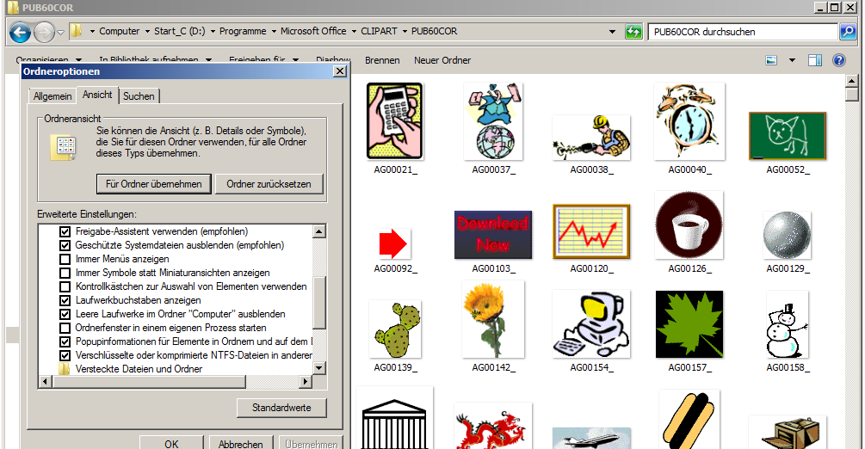Uncheck Laufwerkbuchstaben anzeigen
The width and height of the screenshot is (865, 449).
point(65,300)
